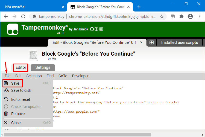Screen dimensions: 205x137
Task: Open the Facebook icon in Tampermonkey header
Action: (x=96, y=29)
